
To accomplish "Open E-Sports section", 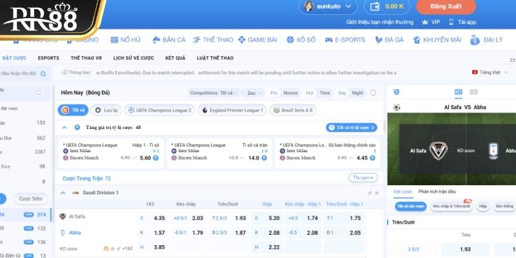I will [x=345, y=40].
